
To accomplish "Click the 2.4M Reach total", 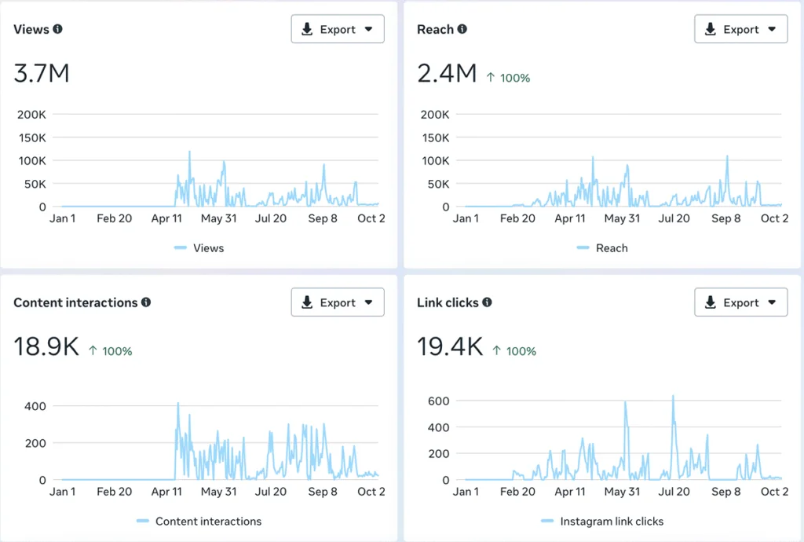I will [447, 73].
